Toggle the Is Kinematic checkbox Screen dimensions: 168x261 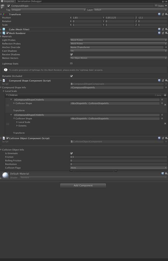pos(72,153)
